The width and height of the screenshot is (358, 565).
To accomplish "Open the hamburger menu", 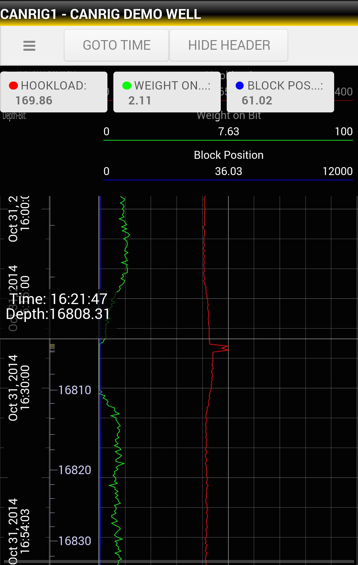I will 29,45.
